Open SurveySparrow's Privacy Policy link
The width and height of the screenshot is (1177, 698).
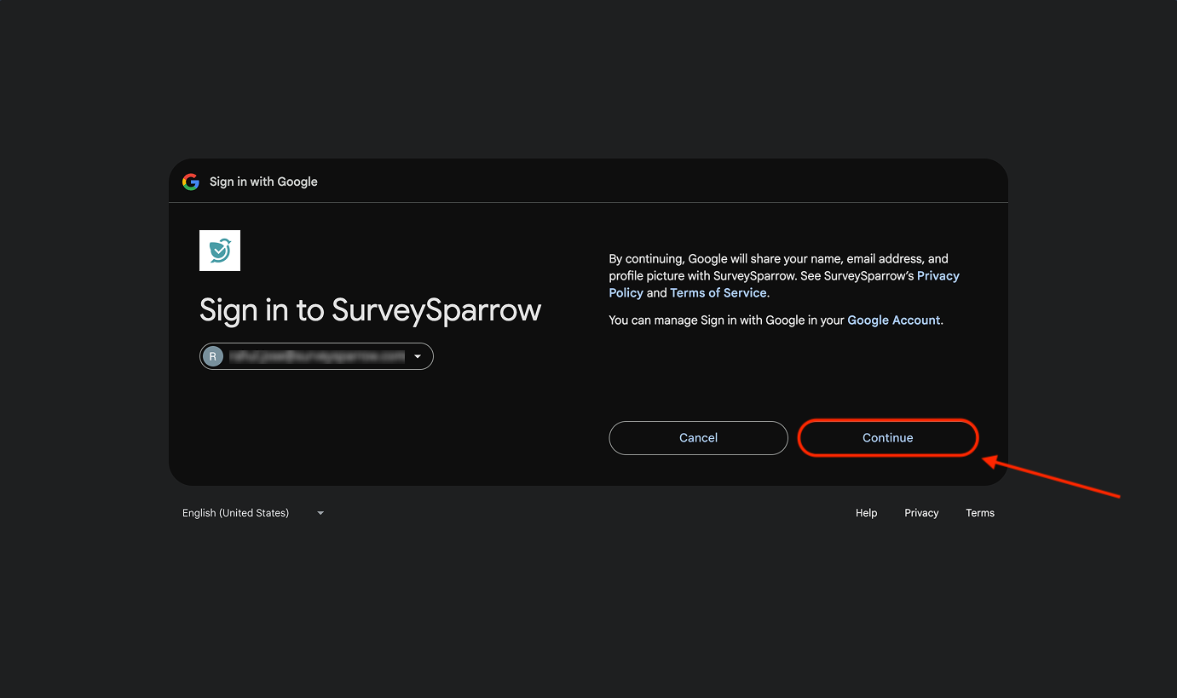click(x=938, y=276)
